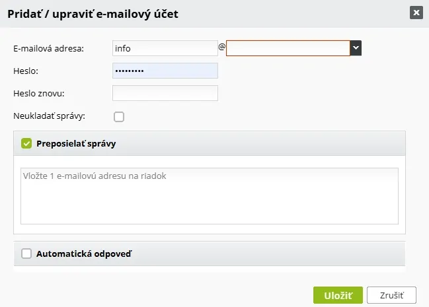Tick the Automatická odpoveď checkbox
This screenshot has height=307, width=429.
[x=26, y=254]
